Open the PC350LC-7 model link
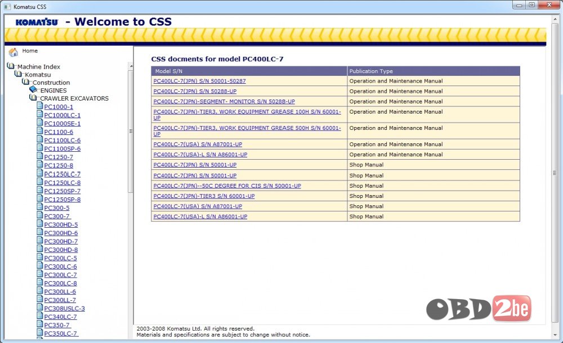 pyautogui.click(x=60, y=333)
